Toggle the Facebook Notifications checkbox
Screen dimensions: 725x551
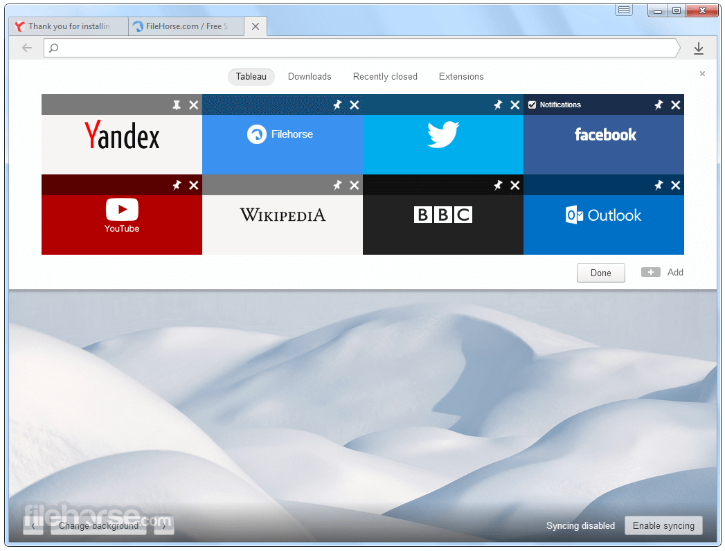coord(532,105)
